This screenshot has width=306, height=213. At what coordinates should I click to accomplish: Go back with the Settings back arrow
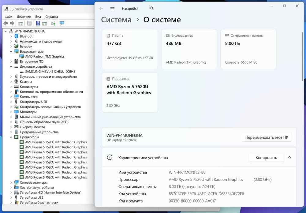[x=101, y=9]
